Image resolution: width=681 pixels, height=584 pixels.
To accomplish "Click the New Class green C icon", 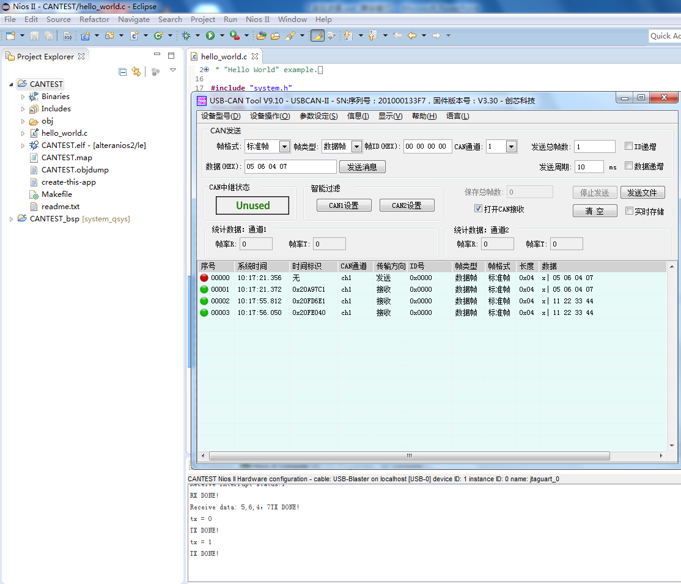I will (x=158, y=35).
